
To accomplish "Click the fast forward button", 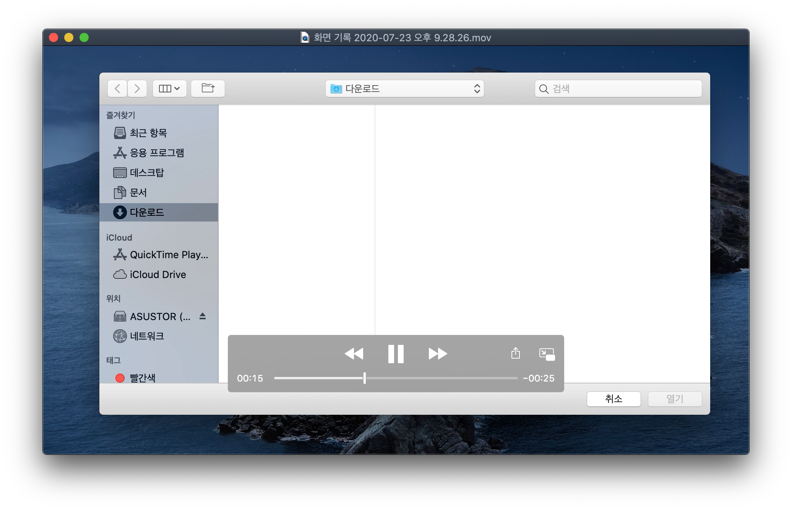I will [438, 354].
